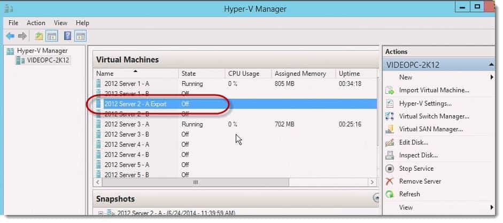This screenshot has width=503, height=223.
Task: Open the Action menu
Action: point(36,23)
